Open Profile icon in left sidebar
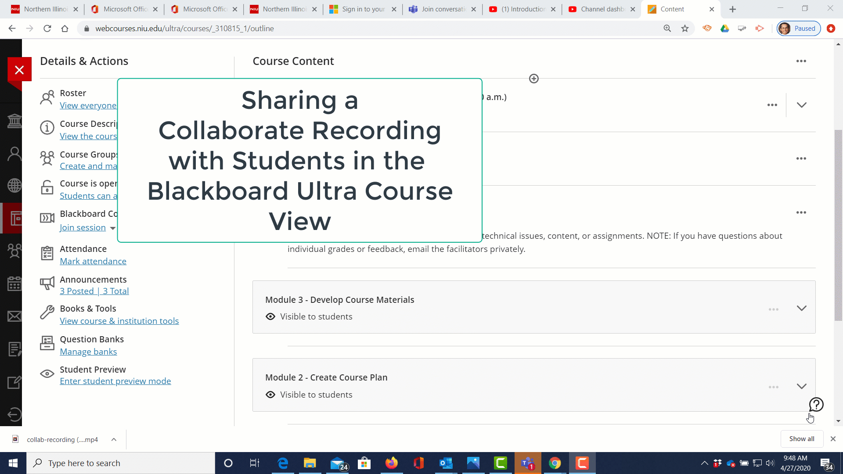Viewport: 843px width, 474px height. pos(14,154)
